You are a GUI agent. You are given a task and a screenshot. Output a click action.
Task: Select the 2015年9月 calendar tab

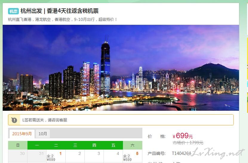pyautogui.click(x=22, y=134)
